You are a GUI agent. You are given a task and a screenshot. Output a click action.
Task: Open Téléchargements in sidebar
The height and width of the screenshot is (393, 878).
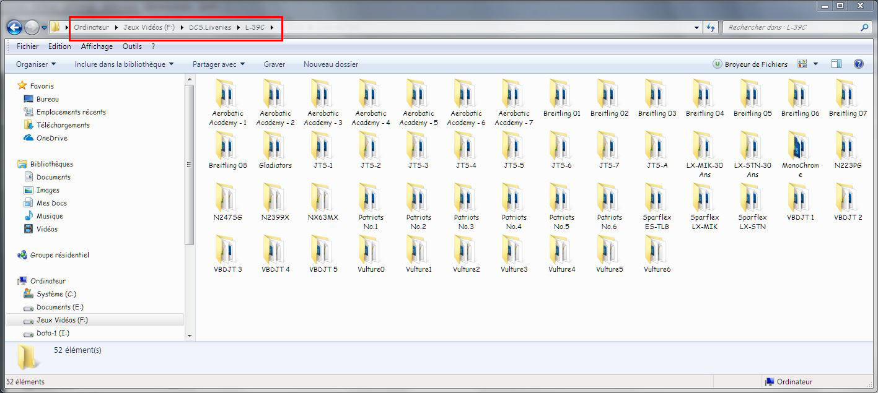[x=63, y=125]
